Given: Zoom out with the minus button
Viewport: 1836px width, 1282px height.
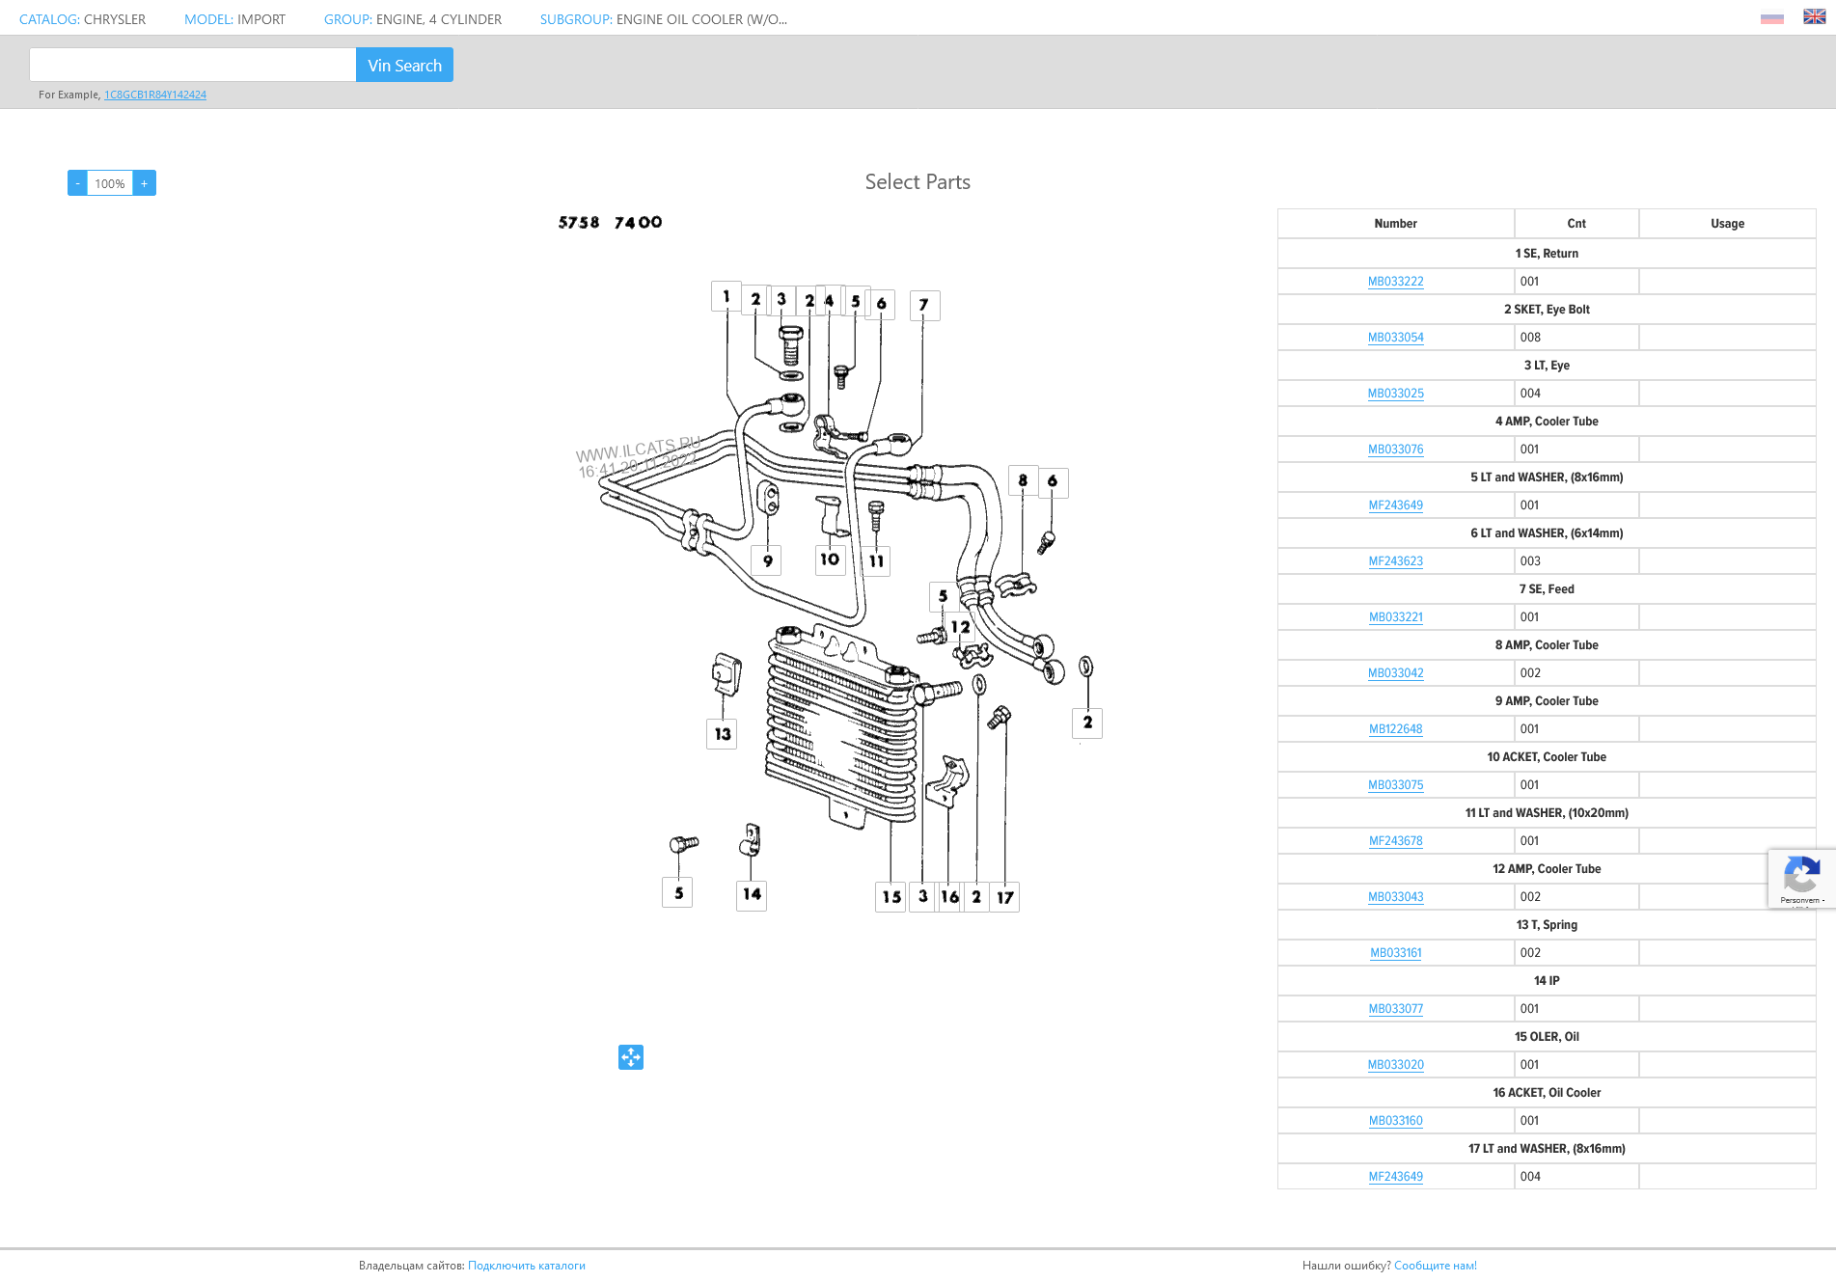Looking at the screenshot, I should point(77,183).
